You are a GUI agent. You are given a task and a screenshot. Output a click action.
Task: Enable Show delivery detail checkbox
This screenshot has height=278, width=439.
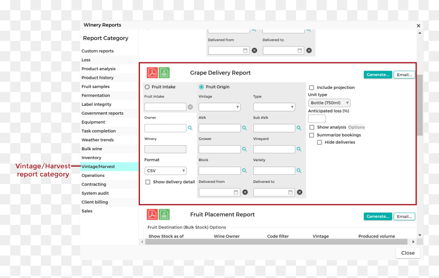pos(148,182)
